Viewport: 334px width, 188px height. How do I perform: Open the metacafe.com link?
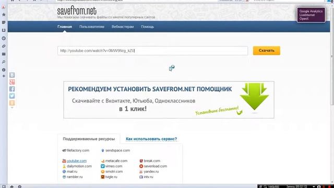(116, 161)
